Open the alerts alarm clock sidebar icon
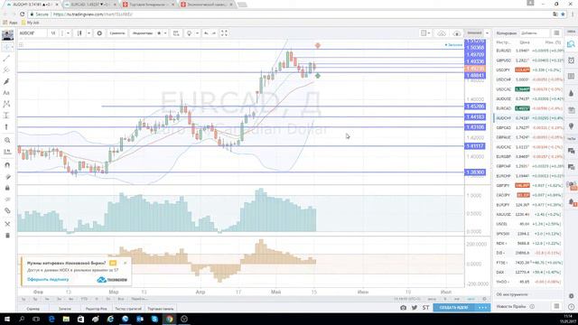 pos(571,60)
